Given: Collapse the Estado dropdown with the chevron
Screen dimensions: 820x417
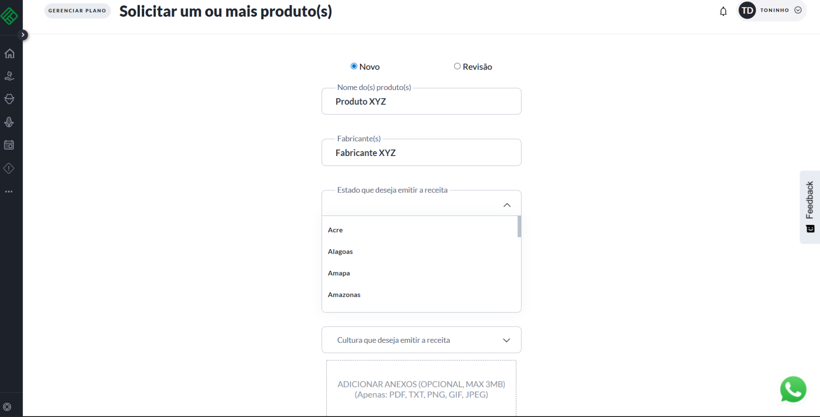Looking at the screenshot, I should 506,205.
